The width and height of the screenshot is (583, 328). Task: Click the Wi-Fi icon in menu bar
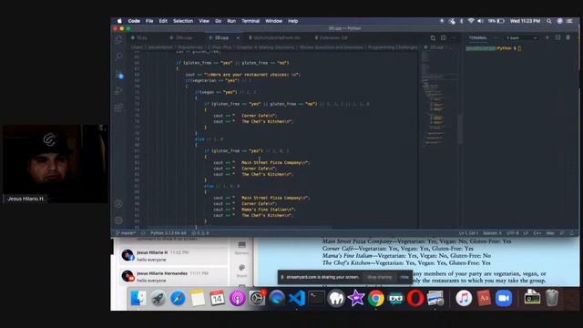tap(471, 21)
